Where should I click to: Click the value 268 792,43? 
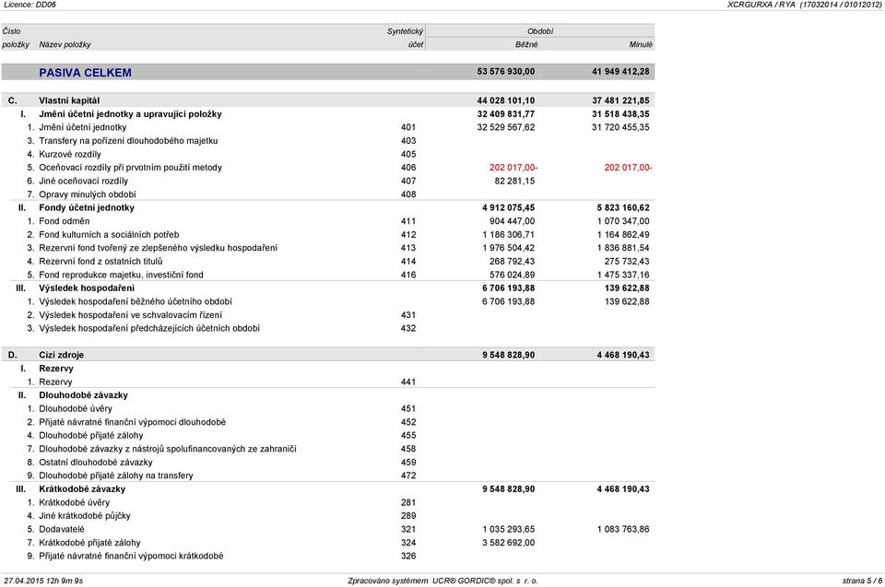(x=512, y=262)
